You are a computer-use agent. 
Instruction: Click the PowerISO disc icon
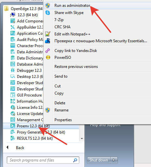[48, 58]
